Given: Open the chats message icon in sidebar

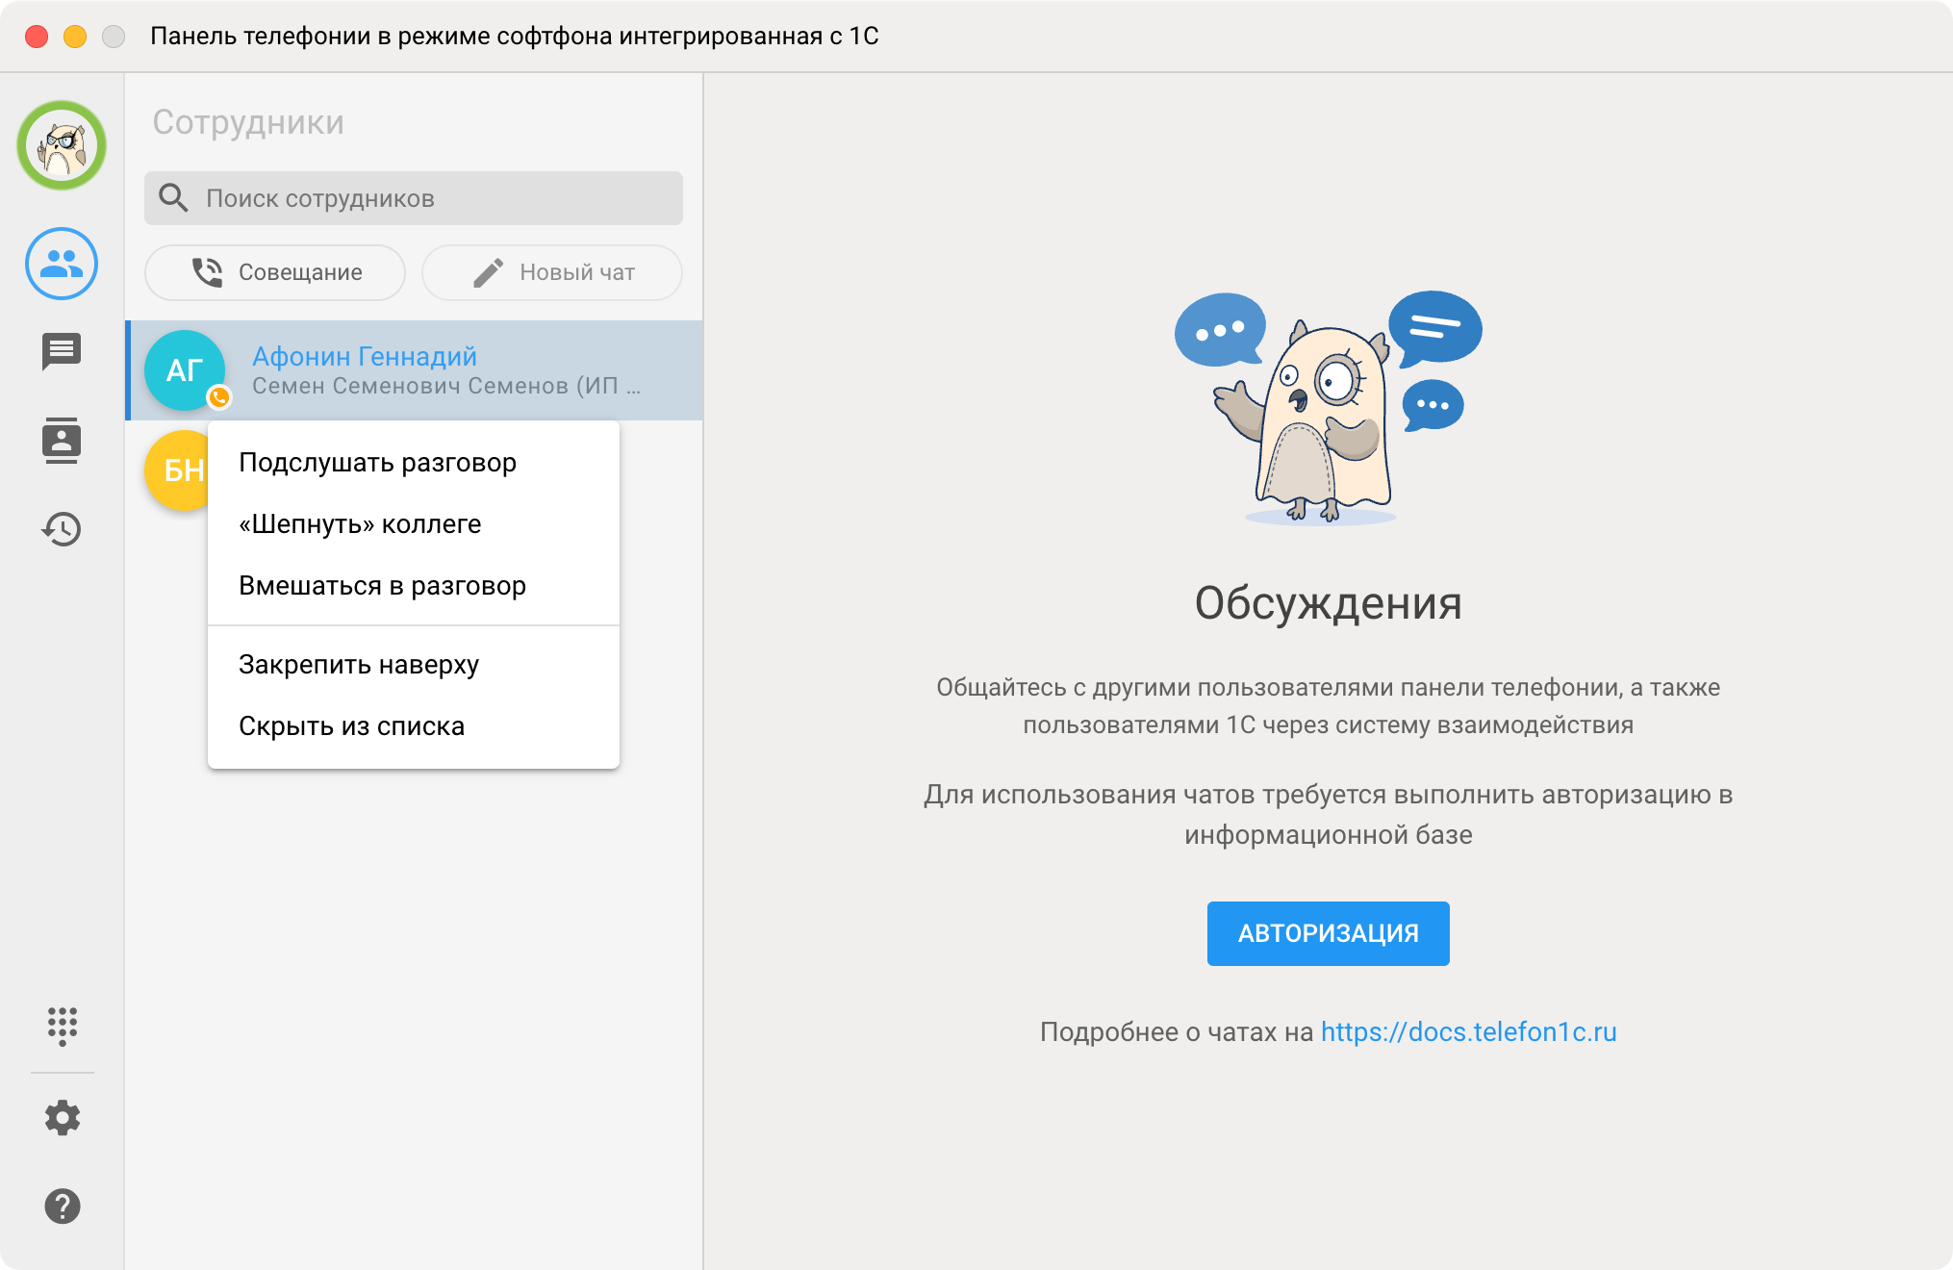Looking at the screenshot, I should click(62, 352).
